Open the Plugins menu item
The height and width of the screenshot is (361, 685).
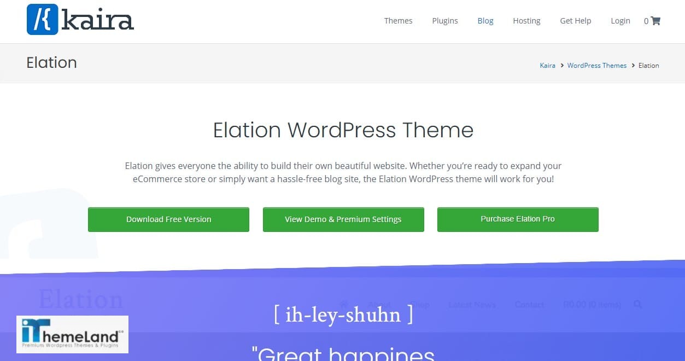click(445, 21)
